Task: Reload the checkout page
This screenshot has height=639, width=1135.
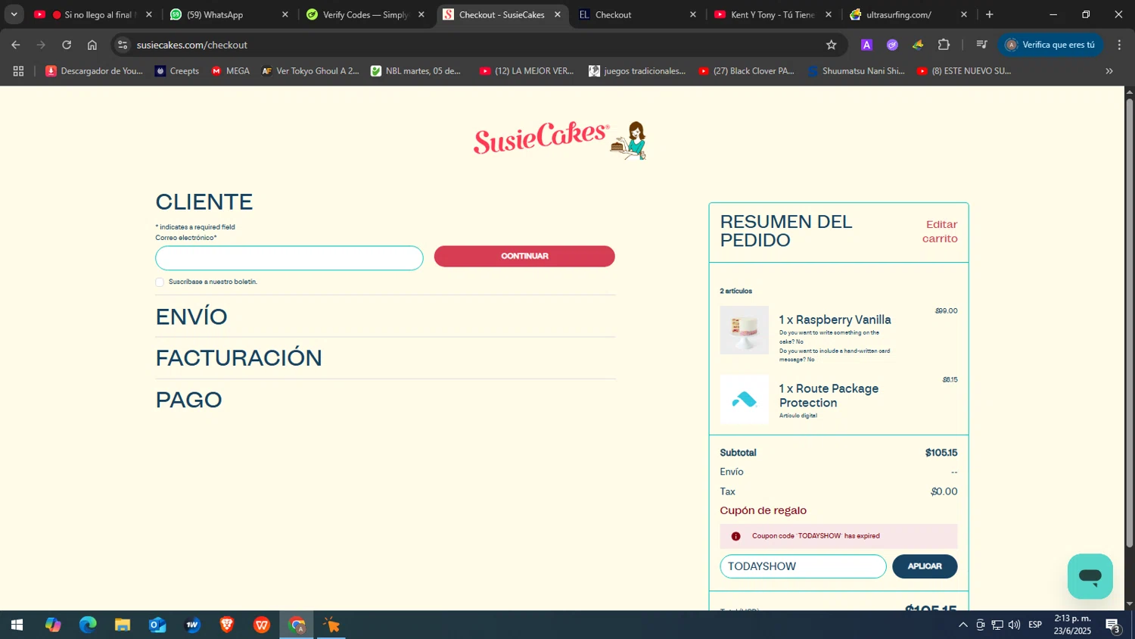Action: point(67,45)
